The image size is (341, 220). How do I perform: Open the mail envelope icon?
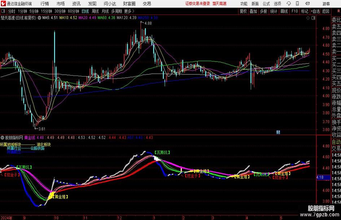[307, 4]
